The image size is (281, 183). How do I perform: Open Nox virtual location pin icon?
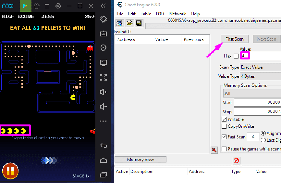(x=104, y=48)
